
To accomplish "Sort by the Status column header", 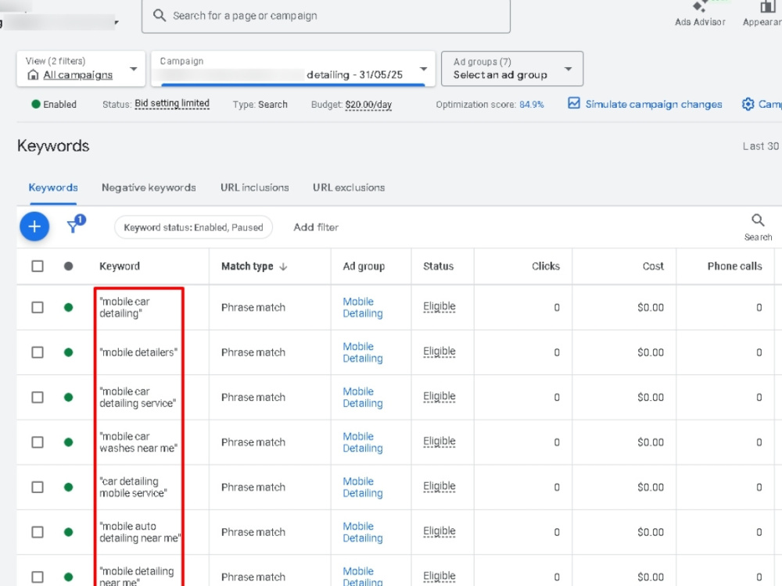I will pyautogui.click(x=439, y=266).
